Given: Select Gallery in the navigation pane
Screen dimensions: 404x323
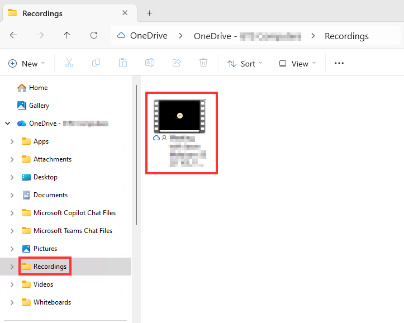Looking at the screenshot, I should (39, 106).
